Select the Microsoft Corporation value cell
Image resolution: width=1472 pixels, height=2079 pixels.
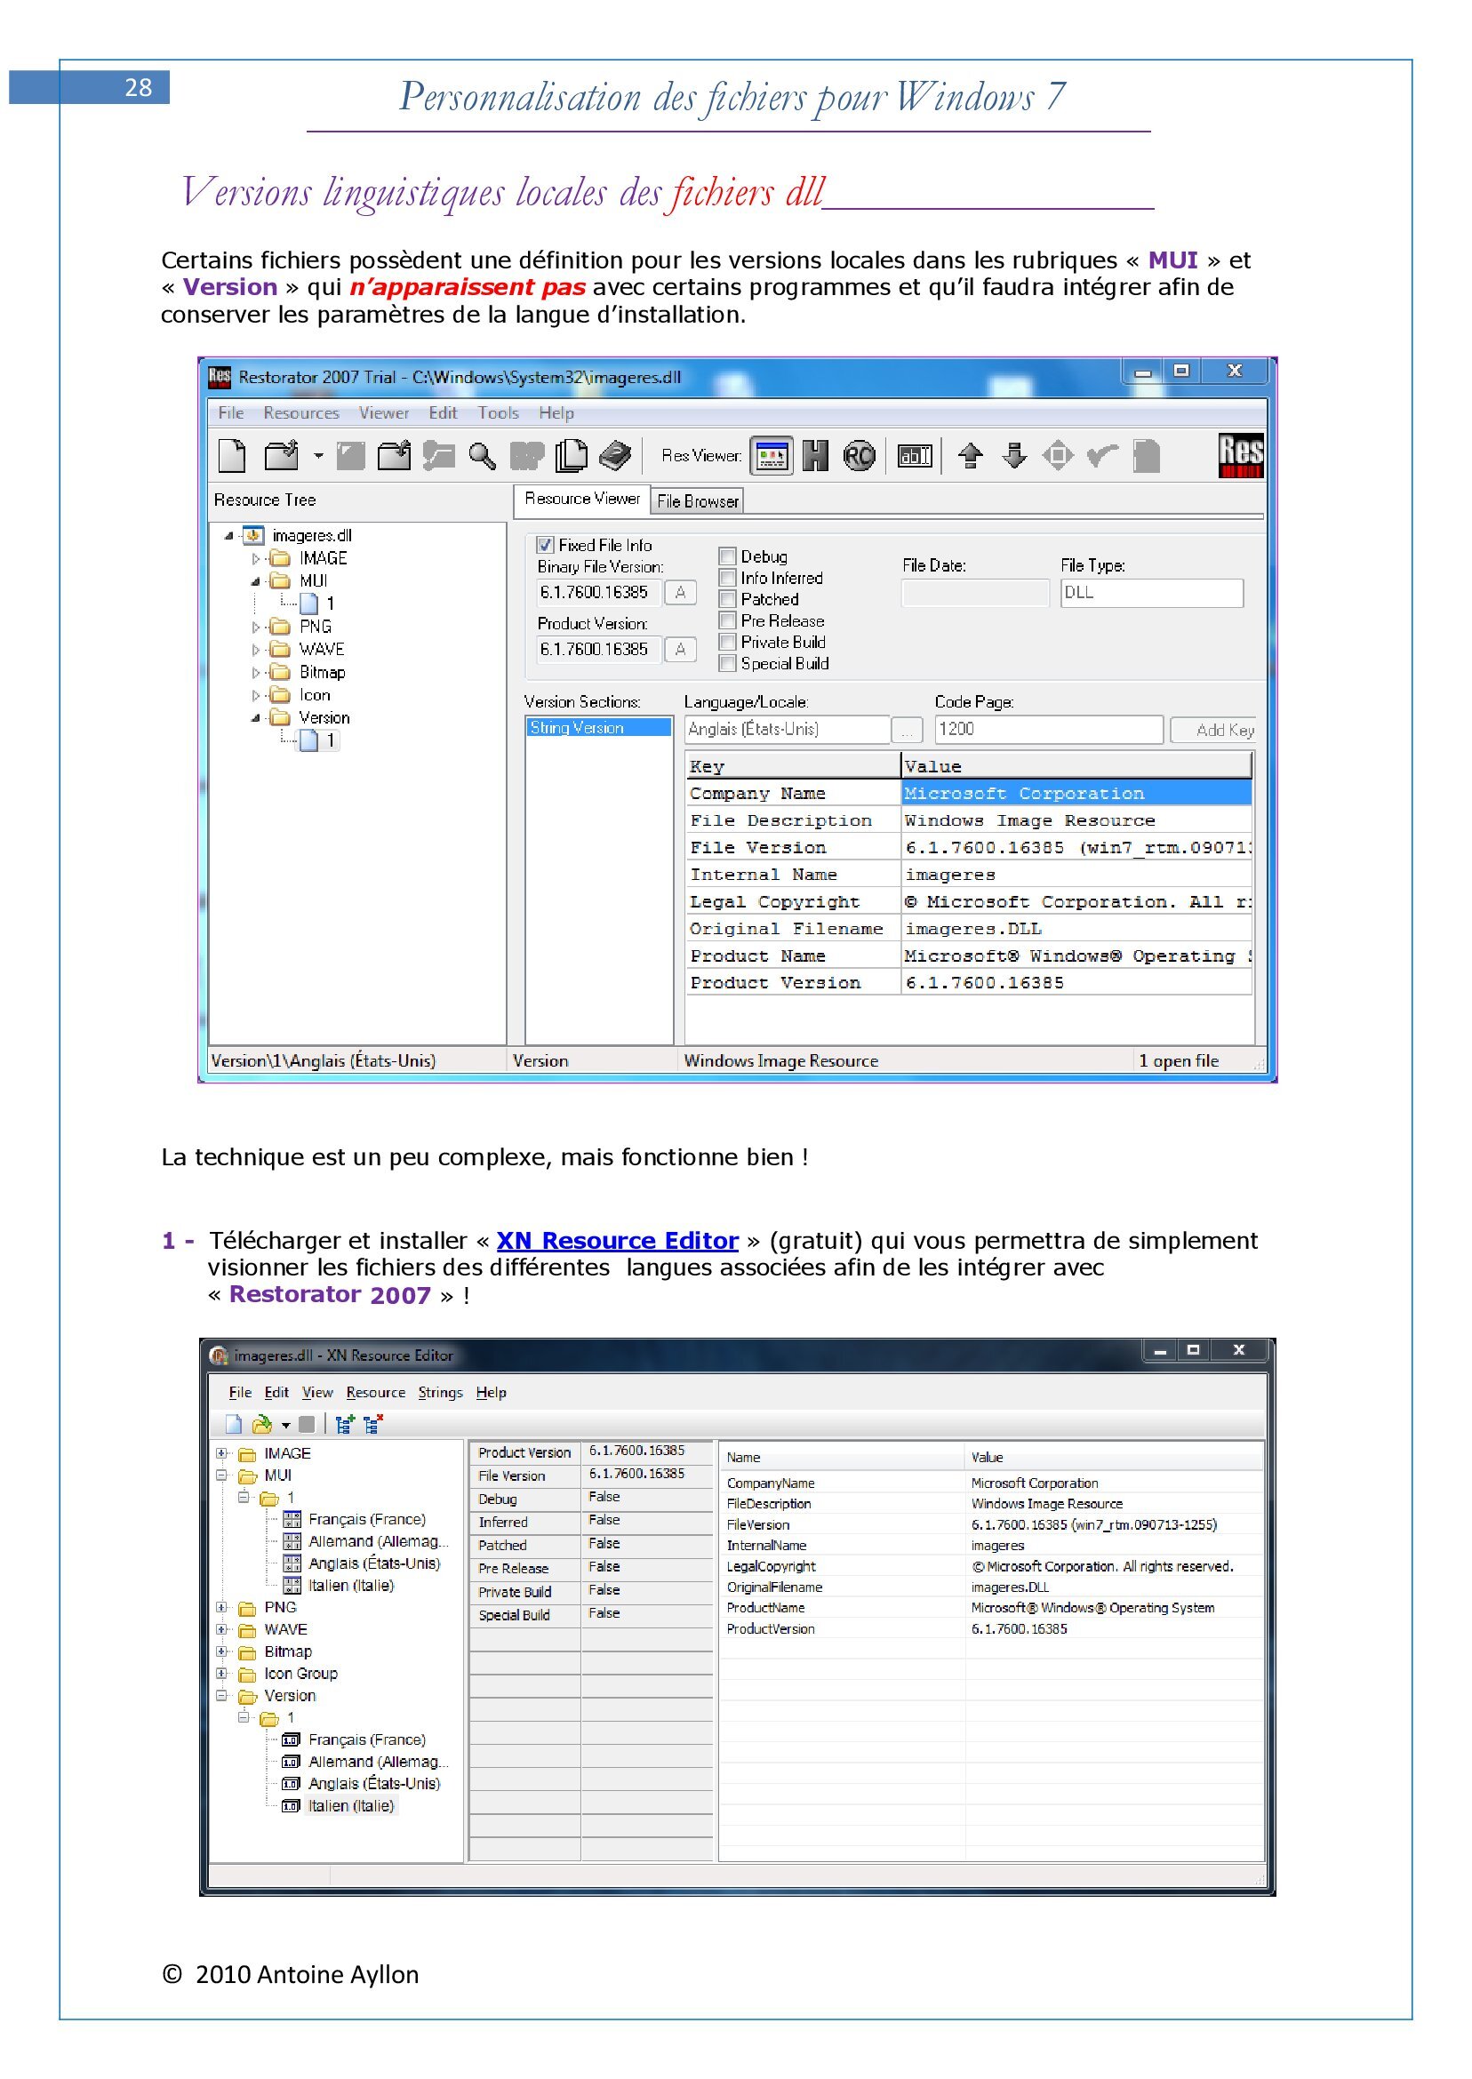point(1076,793)
